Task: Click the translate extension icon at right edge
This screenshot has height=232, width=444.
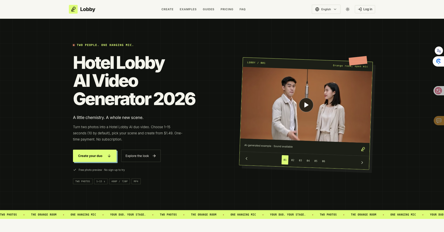Action: [439, 51]
